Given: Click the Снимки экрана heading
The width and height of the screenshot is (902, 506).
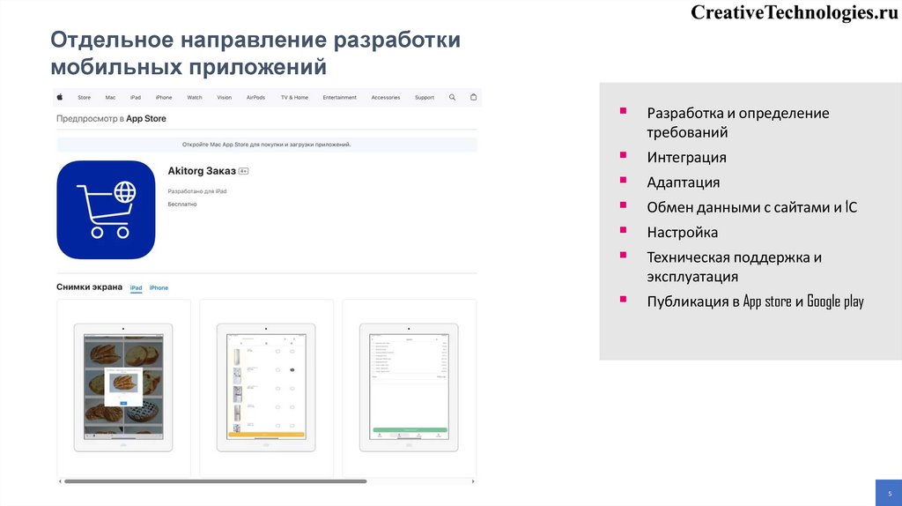Looking at the screenshot, I should click(89, 286).
